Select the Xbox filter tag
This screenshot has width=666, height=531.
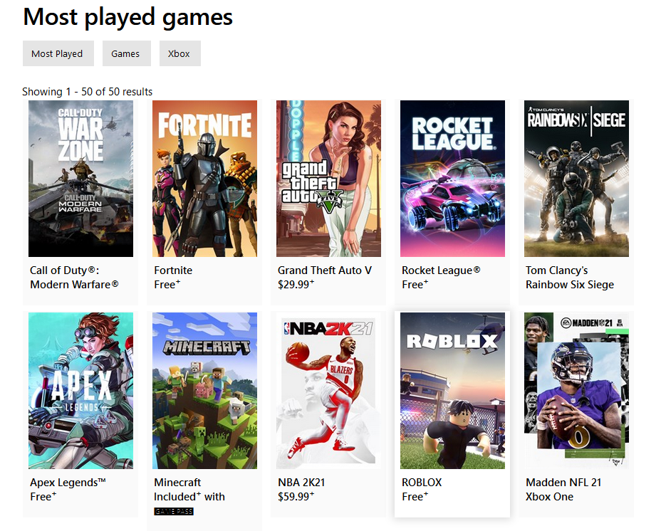[x=180, y=53]
